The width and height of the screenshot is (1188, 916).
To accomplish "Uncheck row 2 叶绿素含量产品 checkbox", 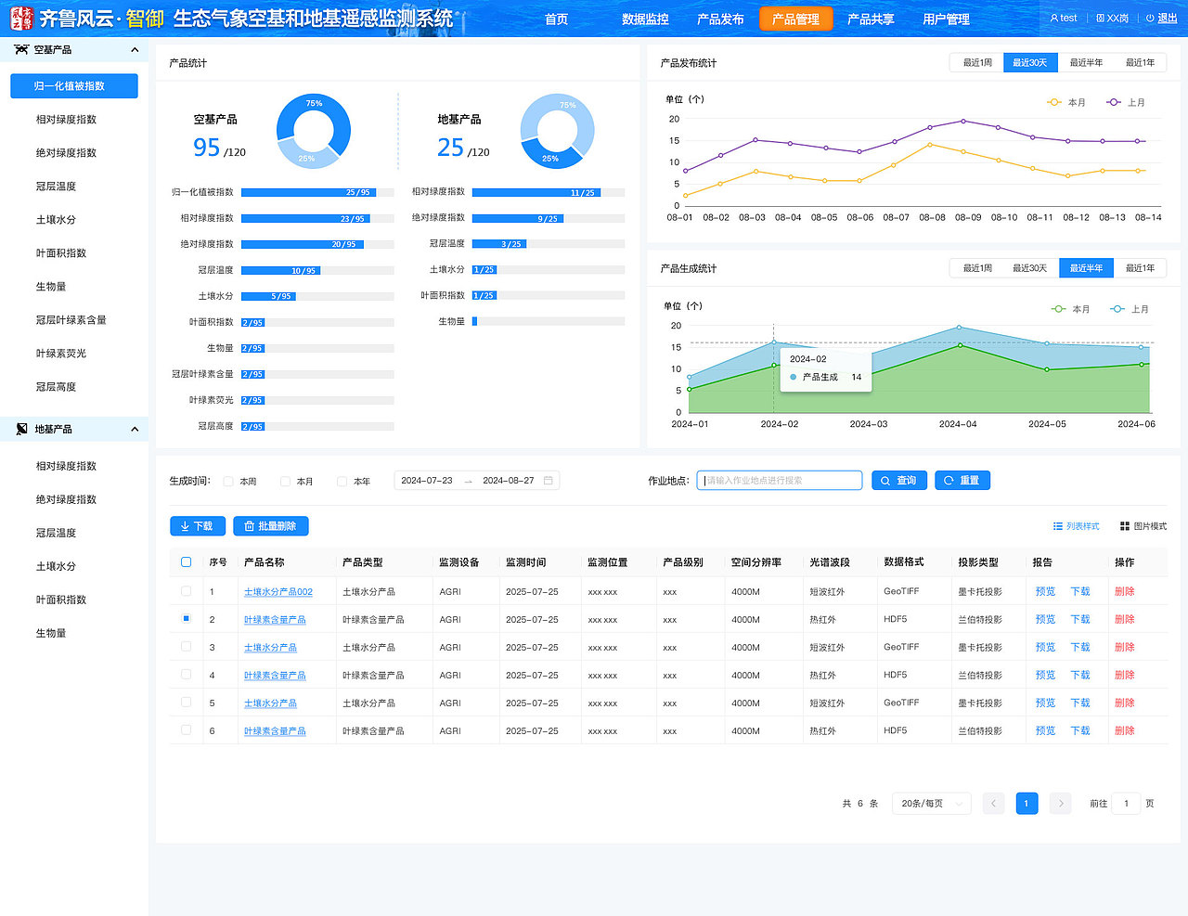I will click(186, 618).
